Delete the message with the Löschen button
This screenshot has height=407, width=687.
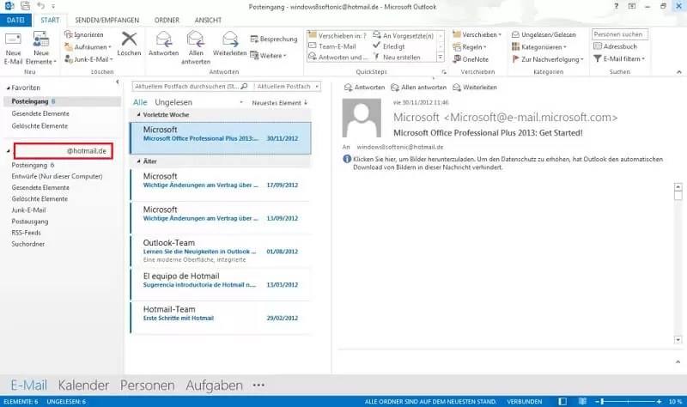click(129, 44)
